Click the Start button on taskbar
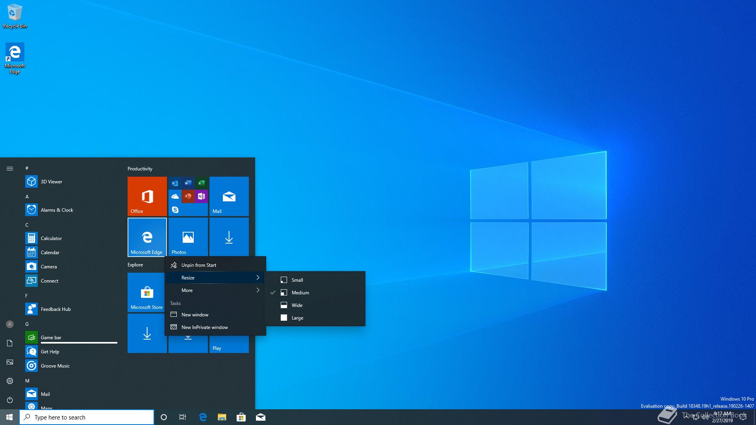The height and width of the screenshot is (425, 756). pyautogui.click(x=9, y=417)
